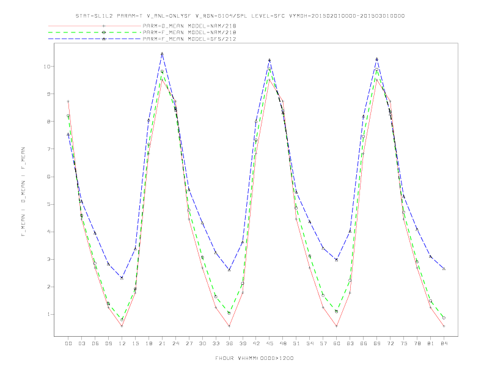This screenshot has width=484, height=374.
Task: Select legend entry 'PARM=F_MEAN MODEL=GFS/212'
Action: click(x=189, y=39)
